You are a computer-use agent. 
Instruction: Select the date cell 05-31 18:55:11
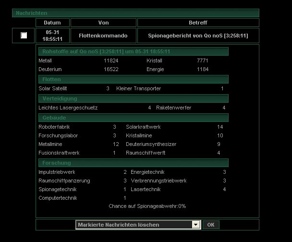pyautogui.click(x=52, y=36)
